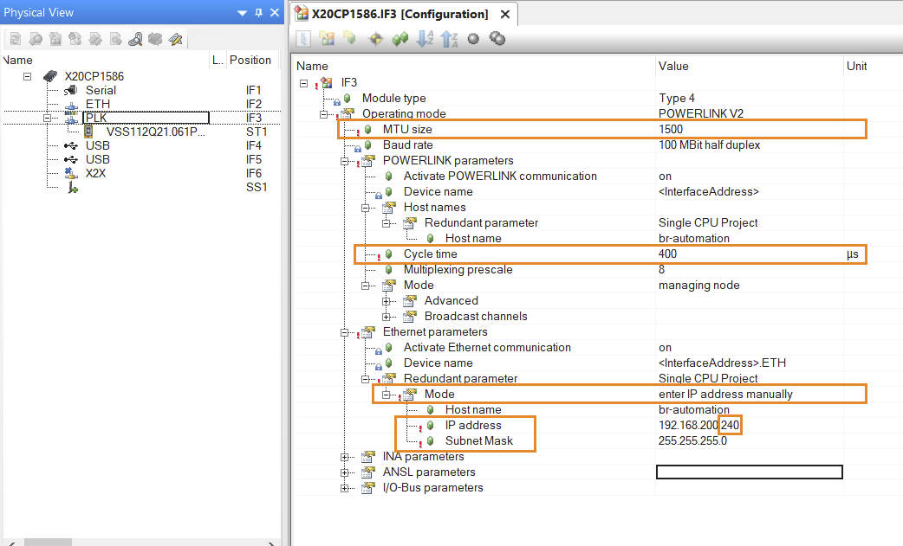Click the '100 MBit half duplex' value

(x=710, y=145)
